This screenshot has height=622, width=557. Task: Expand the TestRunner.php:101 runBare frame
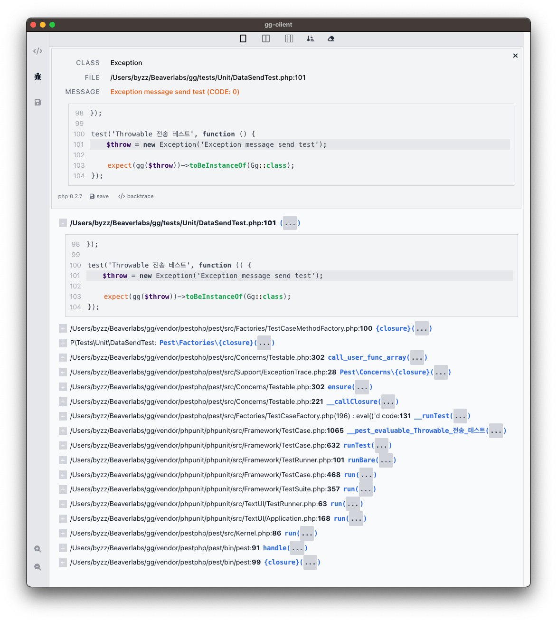[63, 460]
